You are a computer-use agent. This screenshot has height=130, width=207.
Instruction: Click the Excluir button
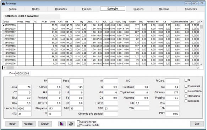(x=45, y=124)
